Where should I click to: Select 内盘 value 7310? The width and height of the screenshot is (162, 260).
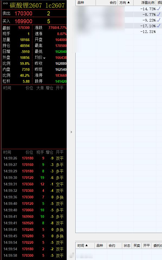point(26,69)
